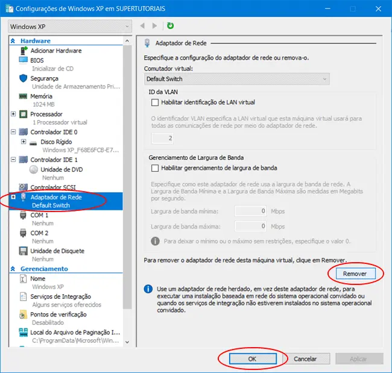Click the tree scrollbar down arrow

click(127, 342)
